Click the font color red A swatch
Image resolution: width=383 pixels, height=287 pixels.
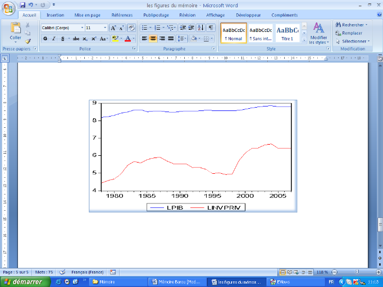[127, 39]
